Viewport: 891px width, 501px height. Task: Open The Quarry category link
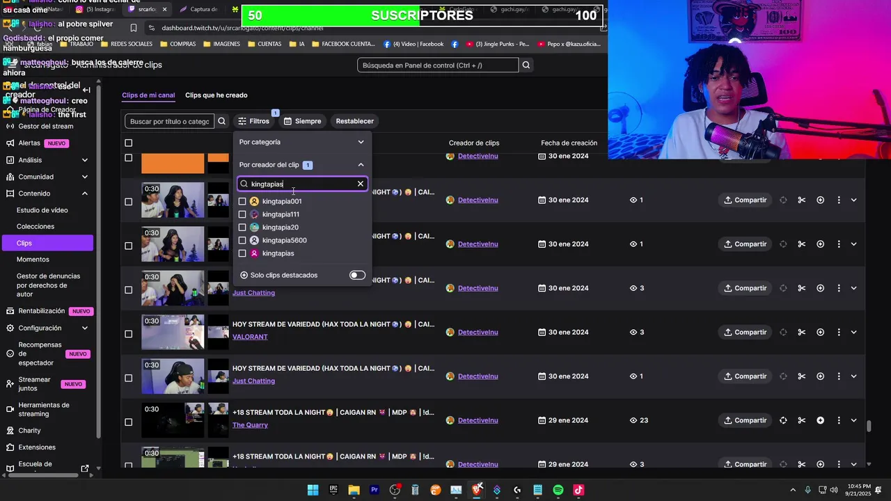tap(250, 425)
